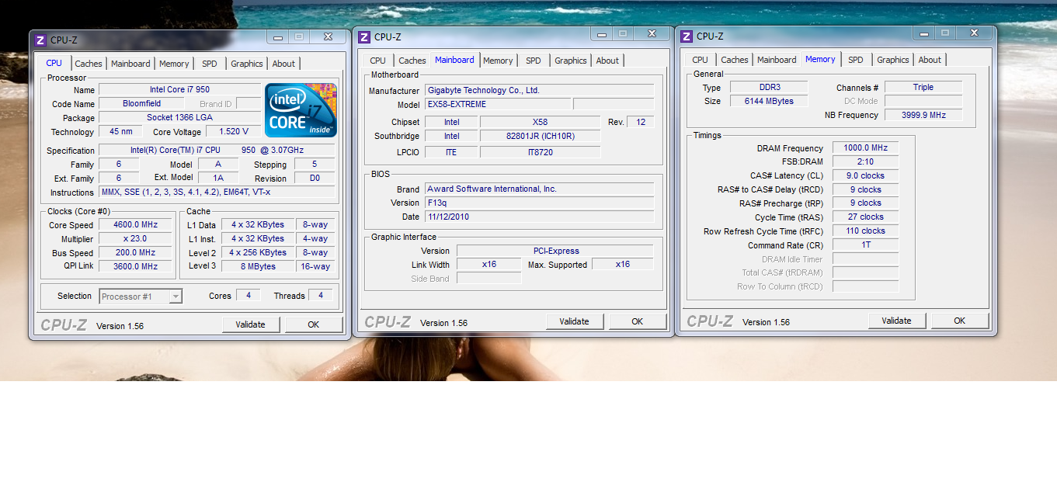
Task: Select the CPU tab in left CPU-Z window
Action: click(x=54, y=63)
